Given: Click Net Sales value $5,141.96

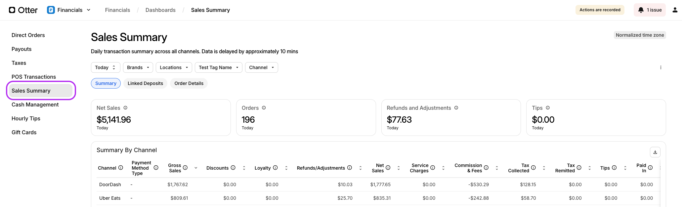Looking at the screenshot, I should [x=114, y=120].
